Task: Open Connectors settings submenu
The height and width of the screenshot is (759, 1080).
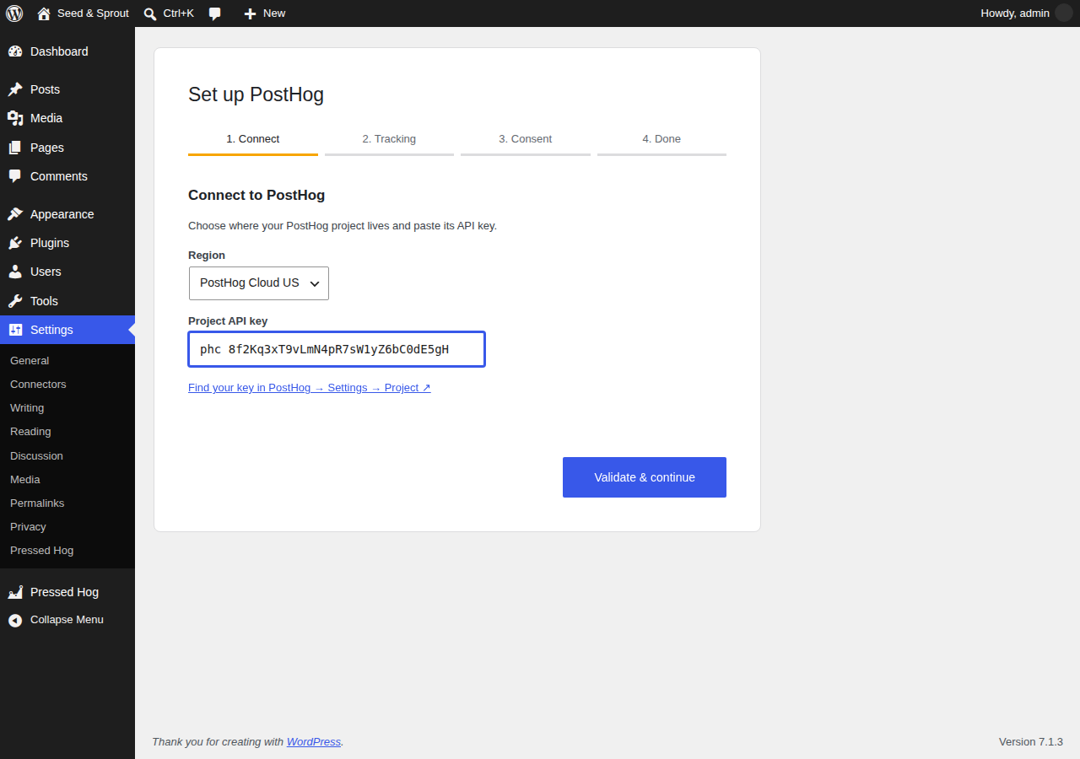Action: click(x=38, y=385)
